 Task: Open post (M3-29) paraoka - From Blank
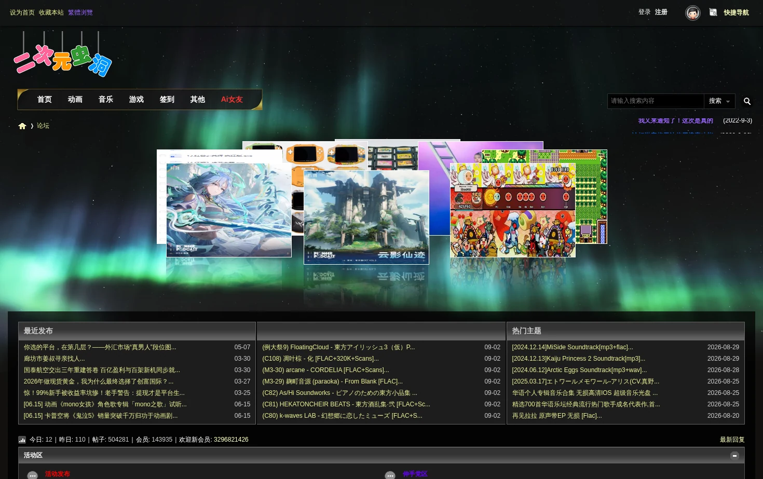click(332, 381)
